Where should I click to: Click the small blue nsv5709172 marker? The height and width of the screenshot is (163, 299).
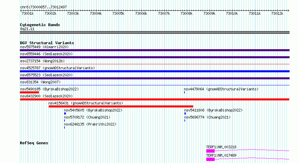65,120
